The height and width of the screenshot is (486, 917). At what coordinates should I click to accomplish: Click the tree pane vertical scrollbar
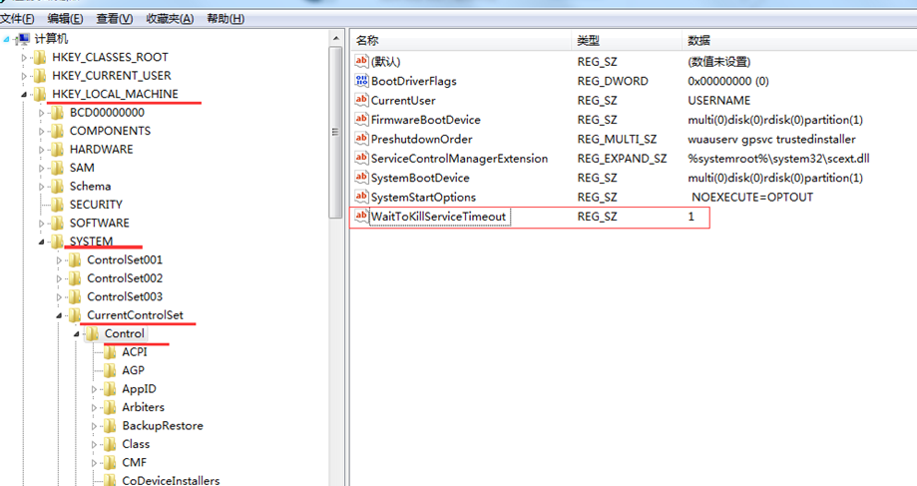click(x=337, y=299)
